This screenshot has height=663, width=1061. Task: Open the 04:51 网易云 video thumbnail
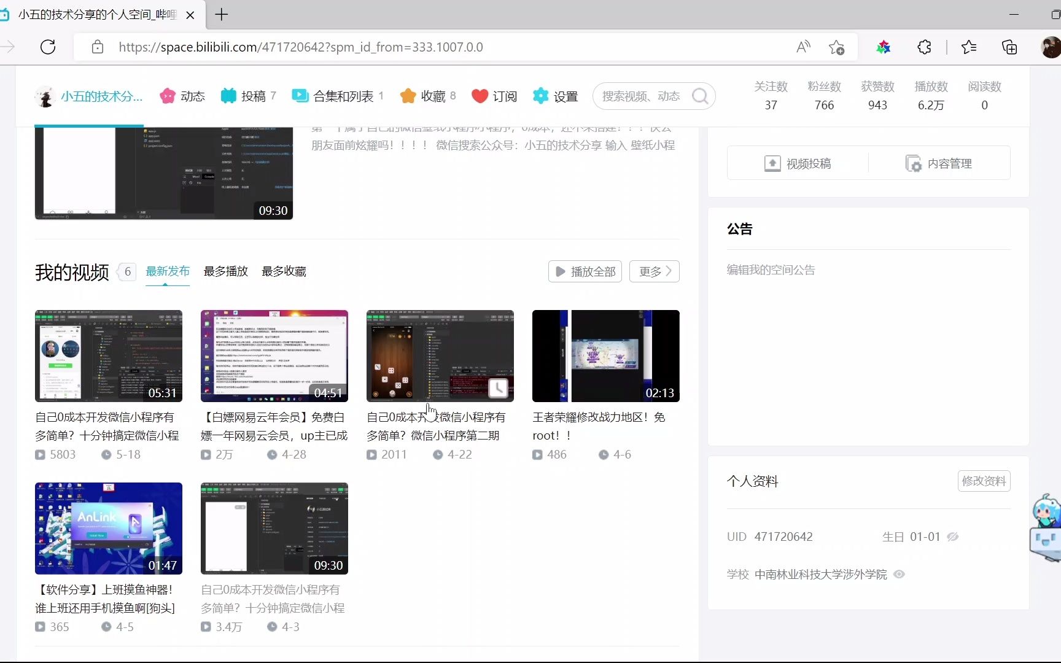click(x=274, y=356)
